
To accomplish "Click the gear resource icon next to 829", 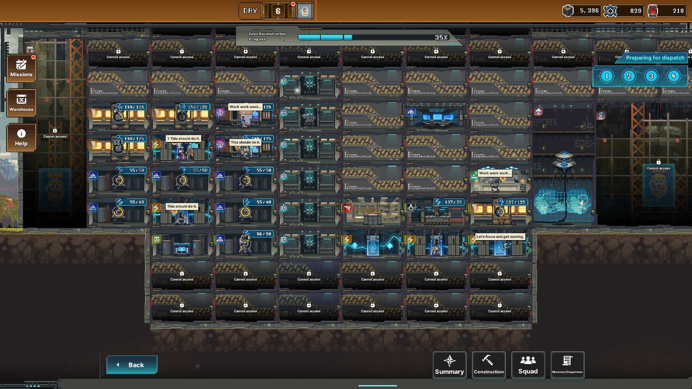I will [610, 11].
